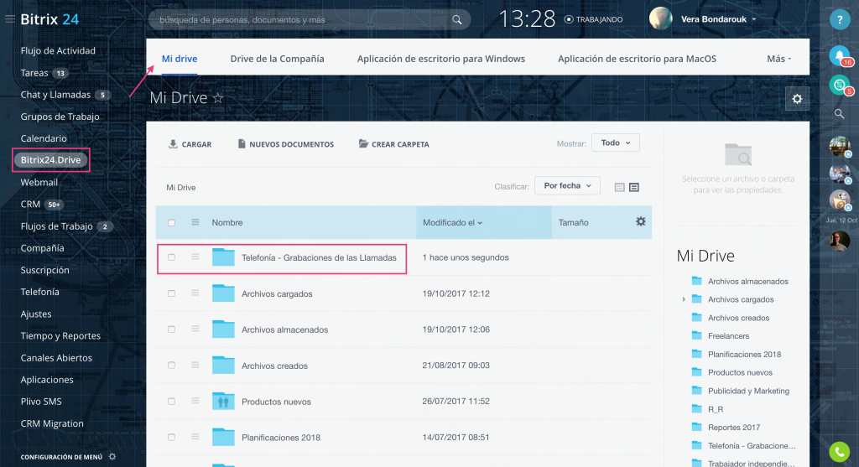Image resolution: width=859 pixels, height=467 pixels.
Task: Click the hamburger menu icon beside Bitrix 24
Action: 10,19
